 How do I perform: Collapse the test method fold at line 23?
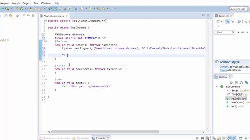46,79
